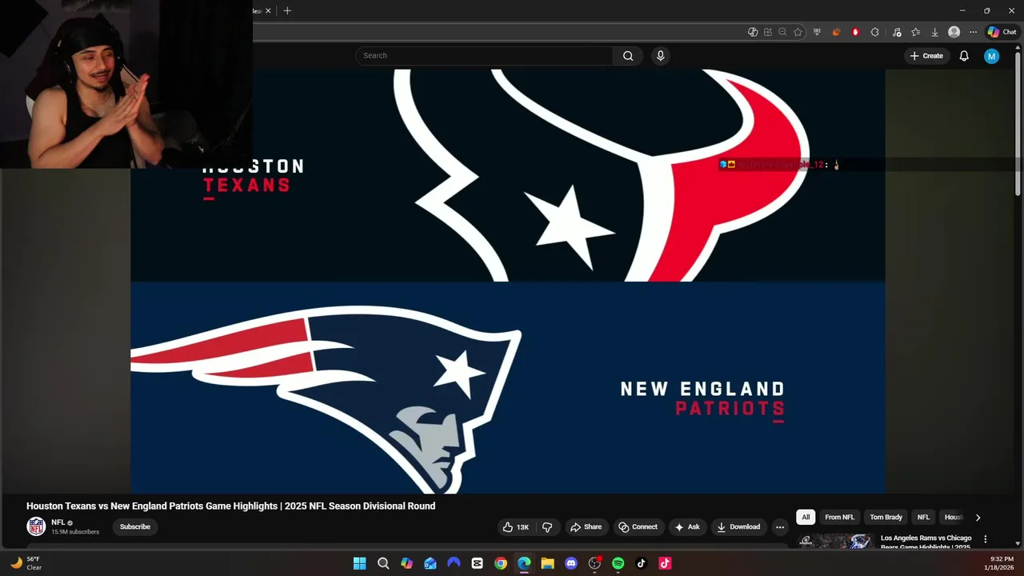Open options menu for Rams vs Bears video
This screenshot has height=576, width=1024.
coord(986,539)
